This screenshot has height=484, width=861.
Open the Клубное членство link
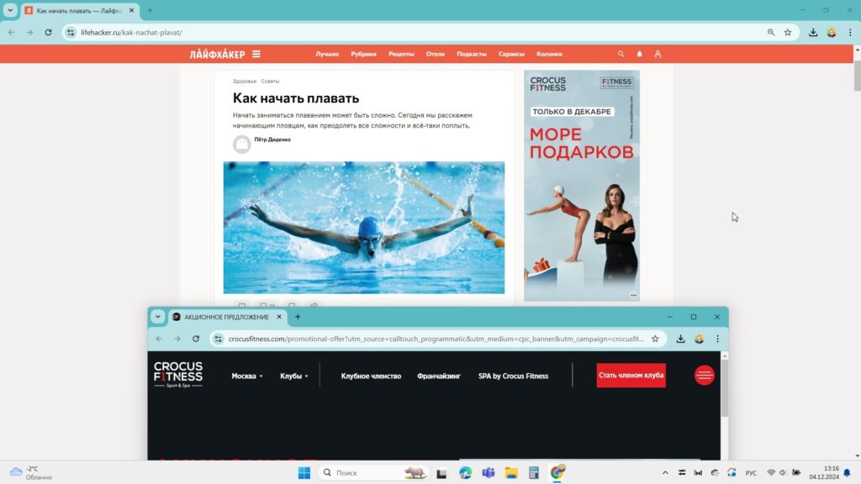point(371,376)
